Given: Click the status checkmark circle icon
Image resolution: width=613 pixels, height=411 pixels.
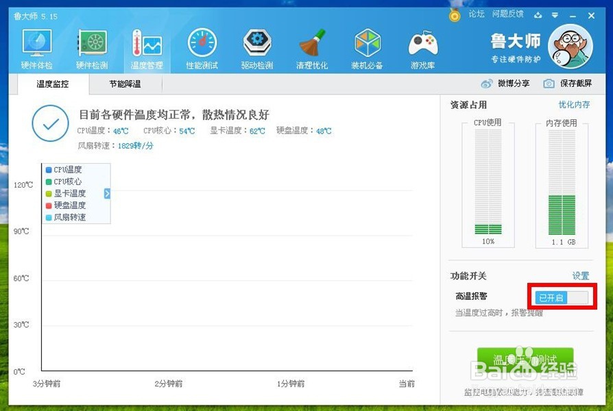Looking at the screenshot, I should pyautogui.click(x=51, y=123).
